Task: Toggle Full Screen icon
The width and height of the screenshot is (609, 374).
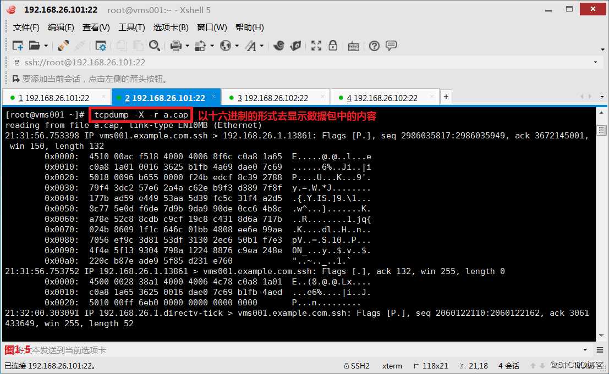Action: coord(316,46)
